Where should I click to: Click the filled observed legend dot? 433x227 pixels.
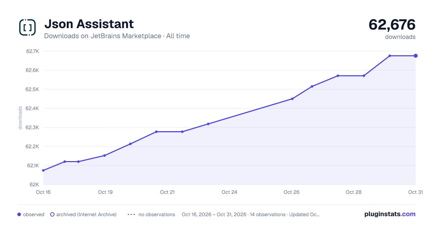point(19,214)
